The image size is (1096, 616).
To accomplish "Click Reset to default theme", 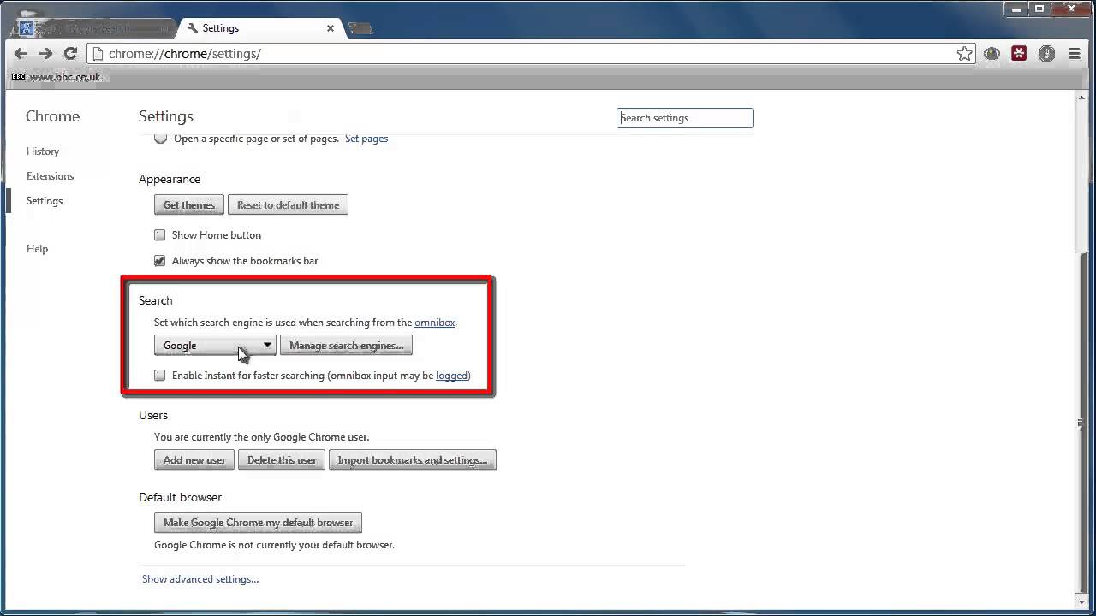I will point(288,205).
